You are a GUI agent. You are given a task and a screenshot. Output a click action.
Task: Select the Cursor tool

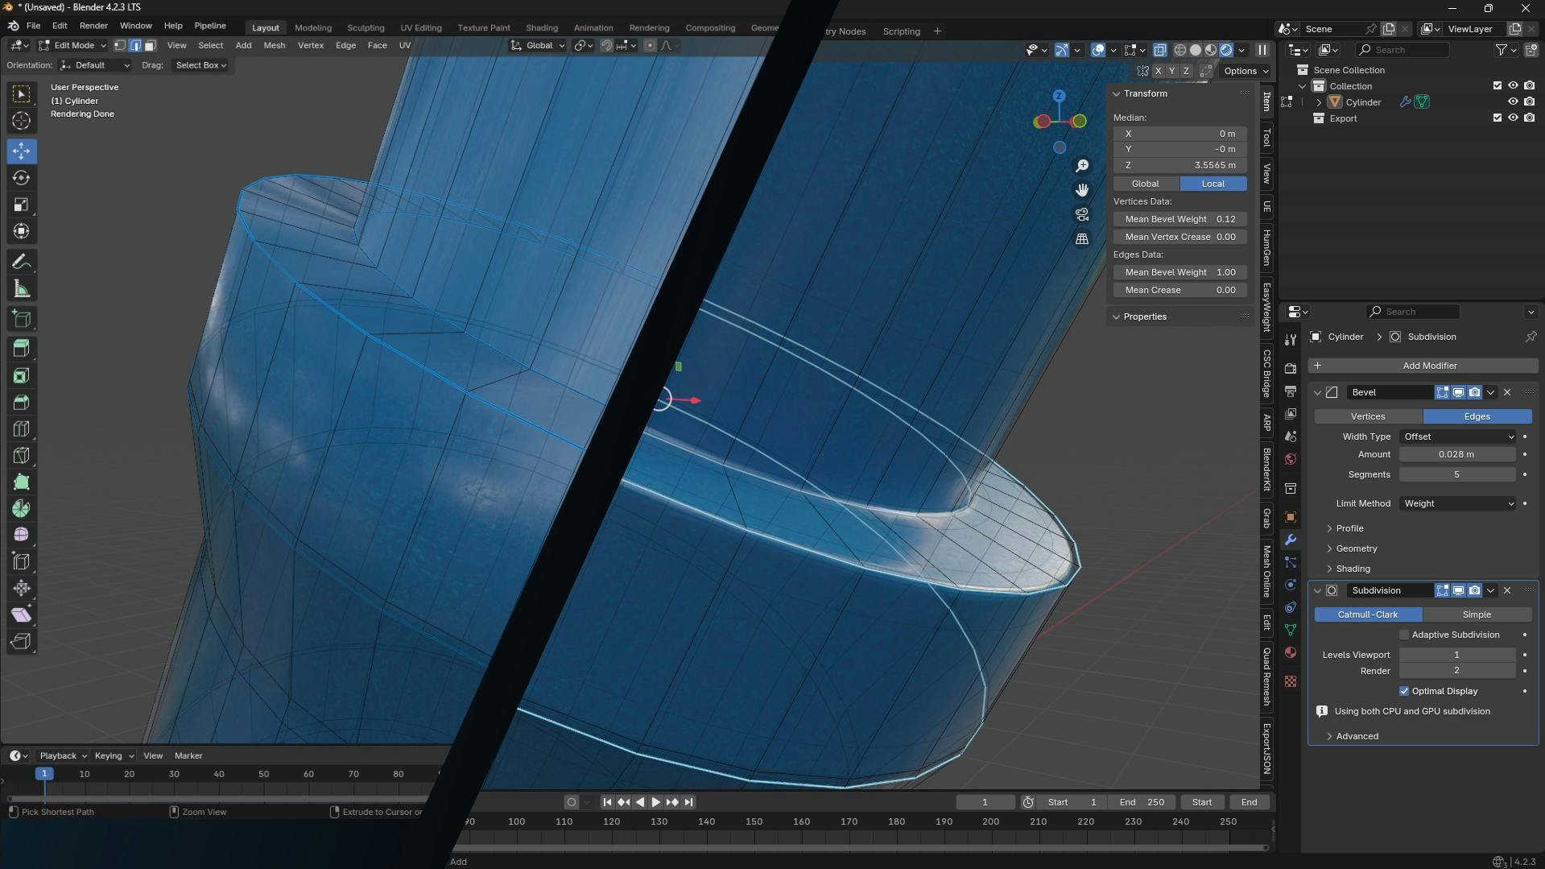pyautogui.click(x=22, y=121)
